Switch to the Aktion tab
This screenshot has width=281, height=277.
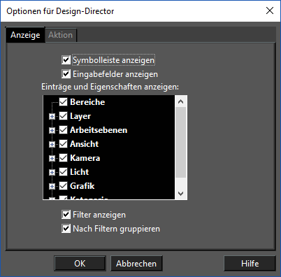61,35
